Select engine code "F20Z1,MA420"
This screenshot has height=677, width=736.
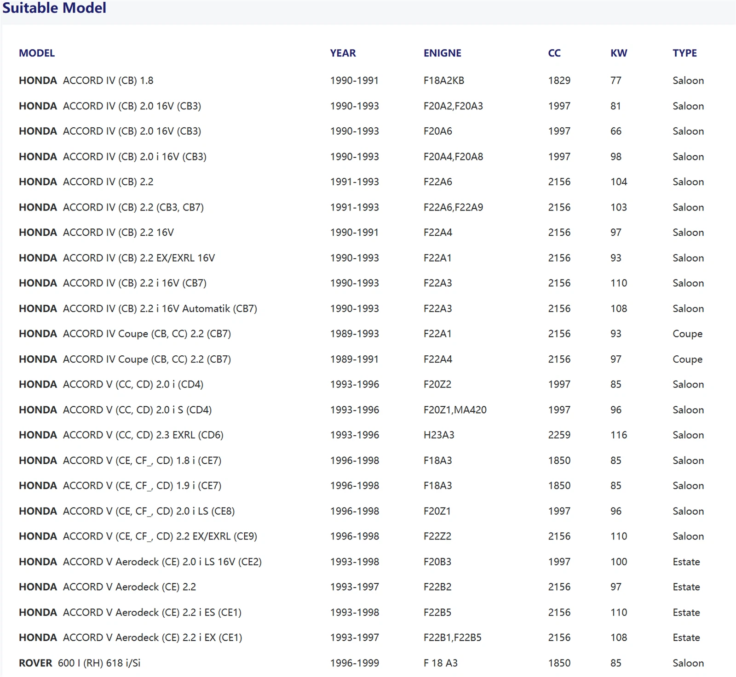coord(455,410)
